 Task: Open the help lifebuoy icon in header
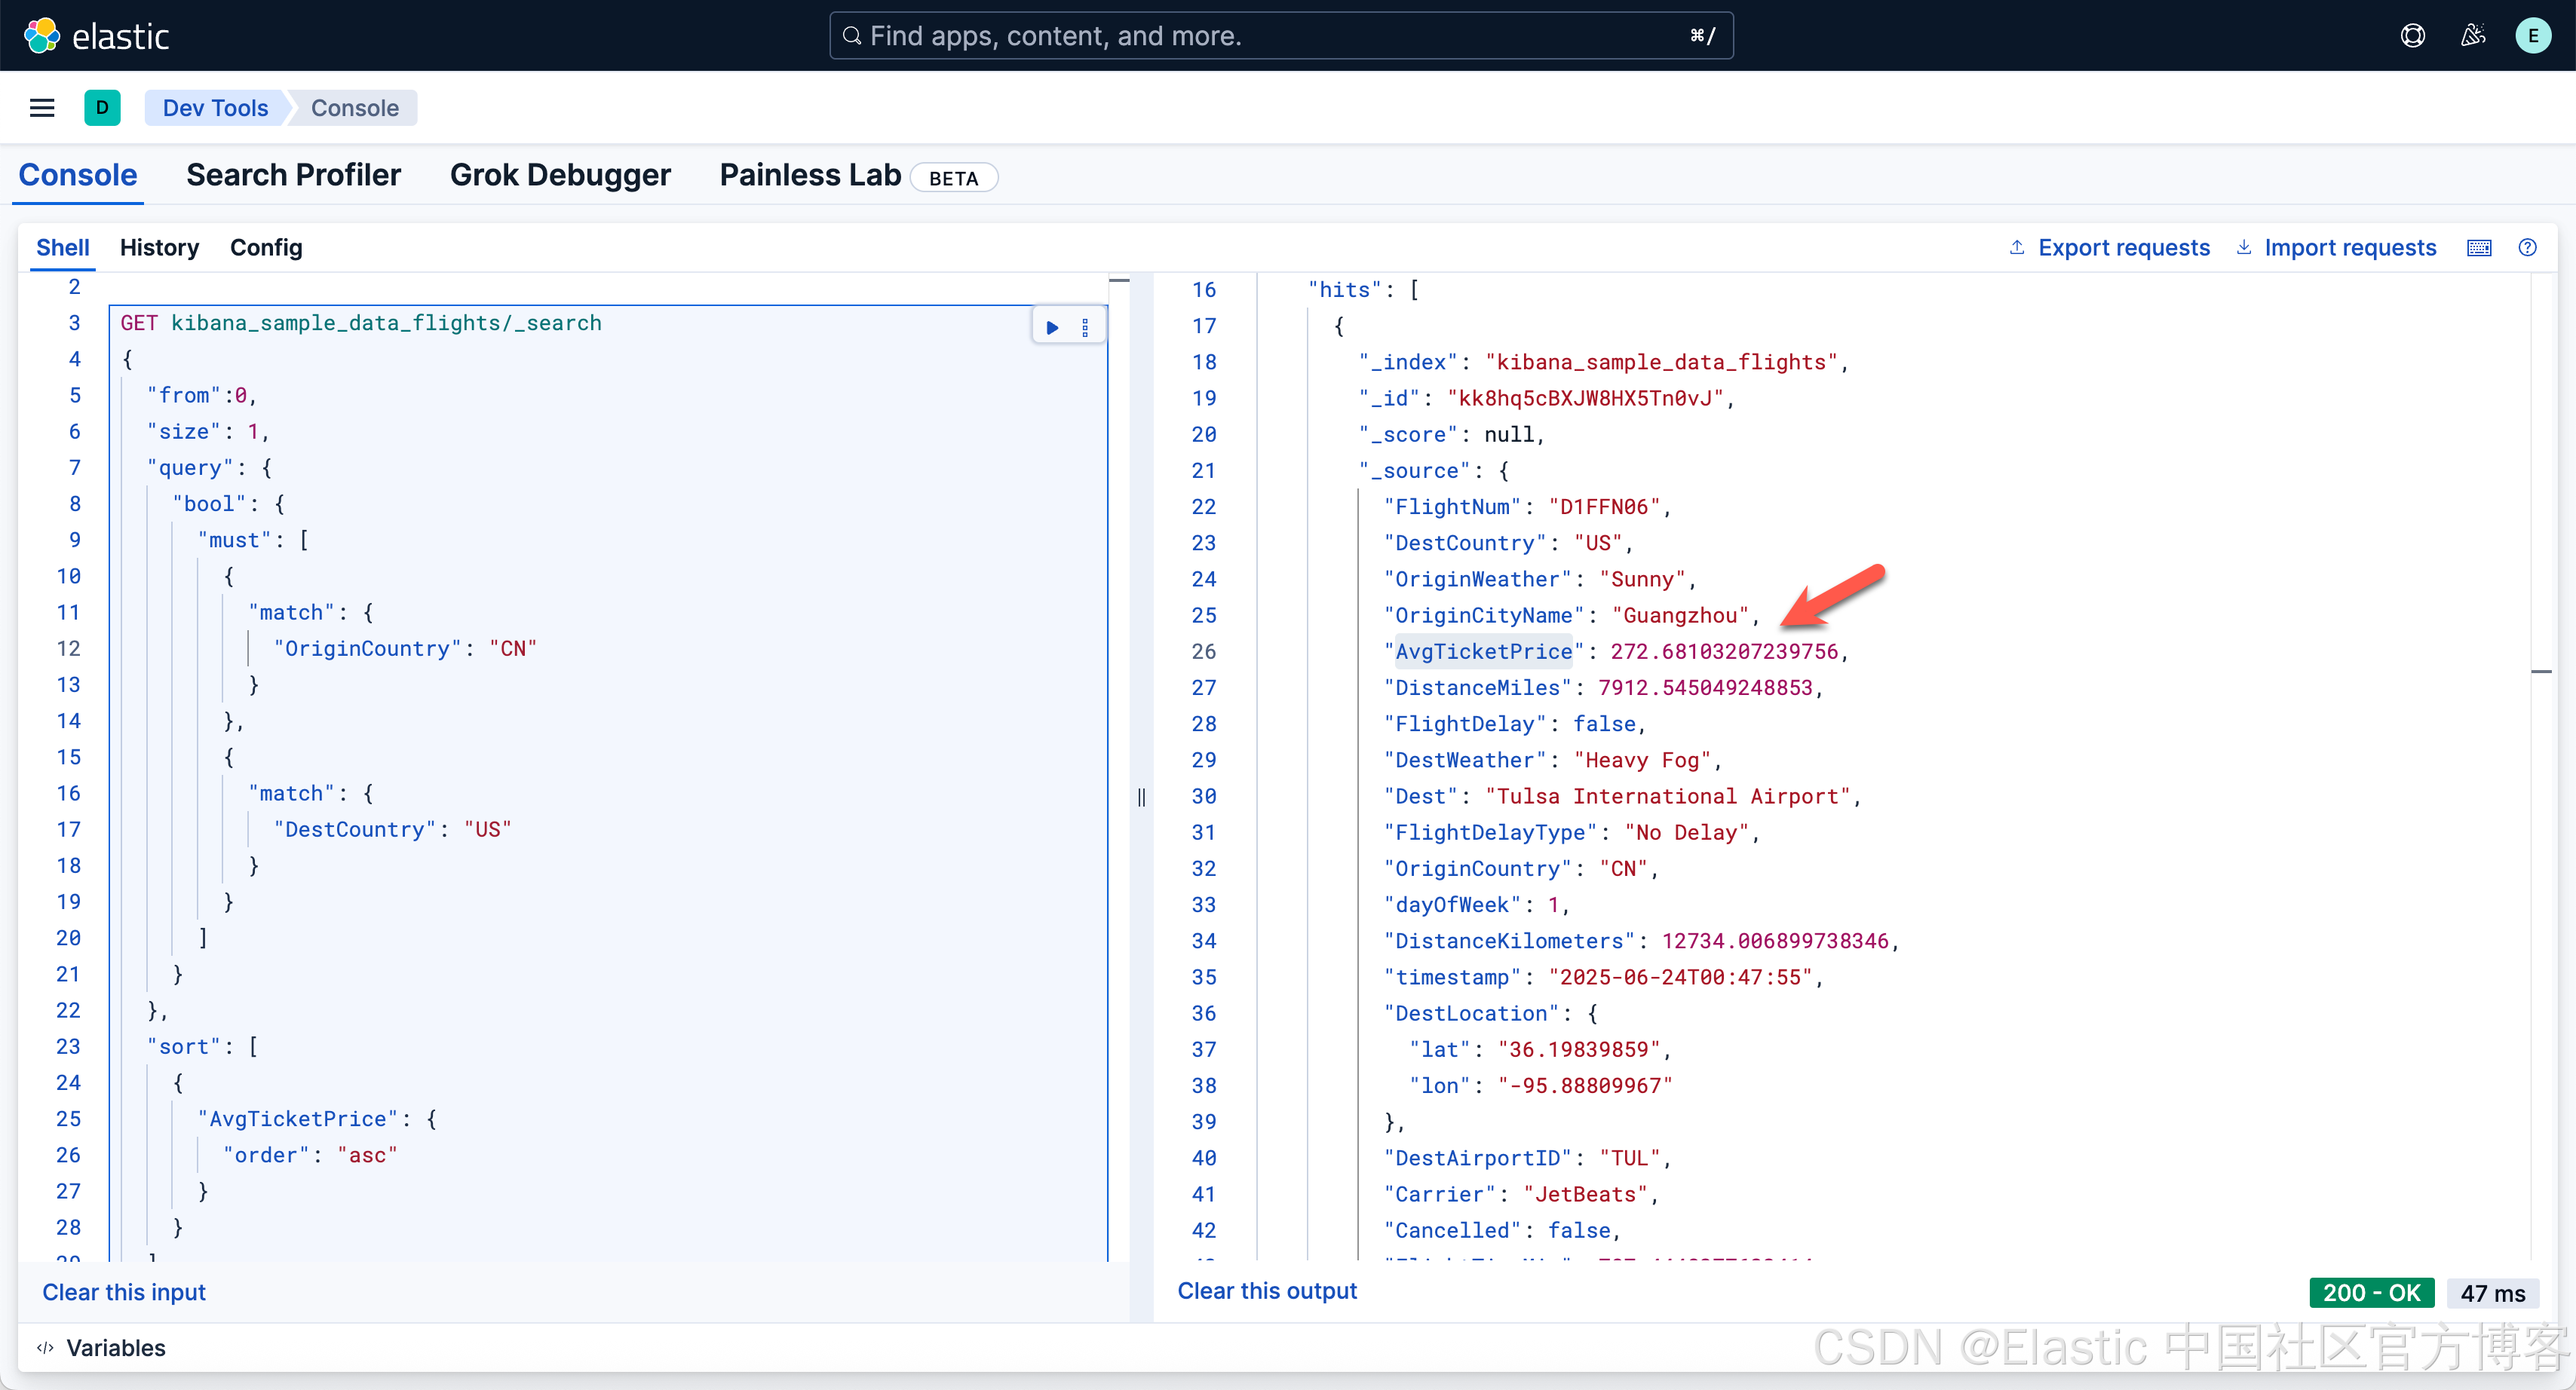2412,36
